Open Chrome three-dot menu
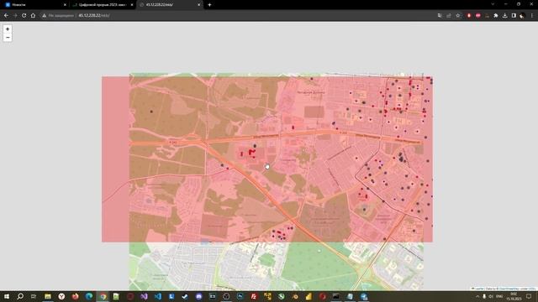This screenshot has width=538, height=302. [x=532, y=15]
